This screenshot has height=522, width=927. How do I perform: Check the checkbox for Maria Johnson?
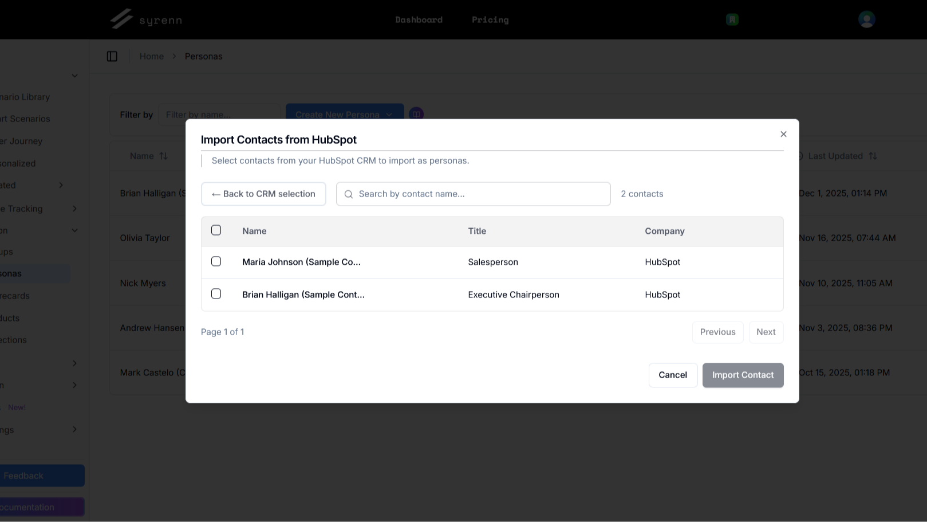point(216,261)
